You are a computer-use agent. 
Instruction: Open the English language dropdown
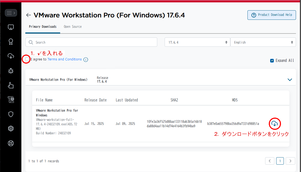pyautogui.click(x=263, y=42)
